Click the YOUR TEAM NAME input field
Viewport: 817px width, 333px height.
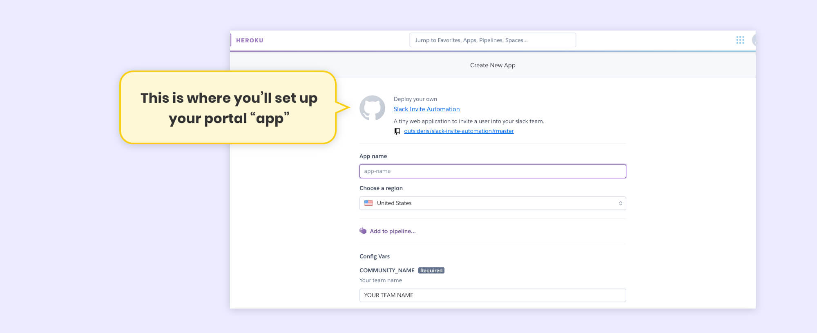[x=492, y=295]
